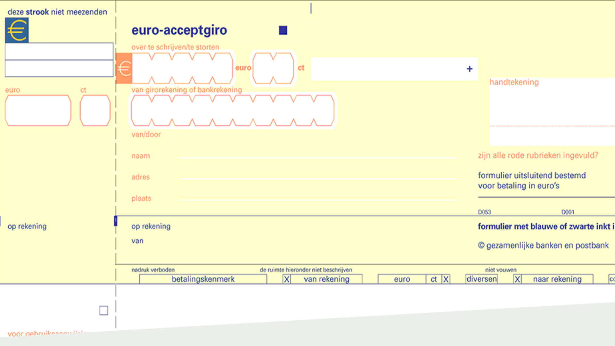
Task: Click the orange euro symbol beside amount field
Action: point(124,68)
